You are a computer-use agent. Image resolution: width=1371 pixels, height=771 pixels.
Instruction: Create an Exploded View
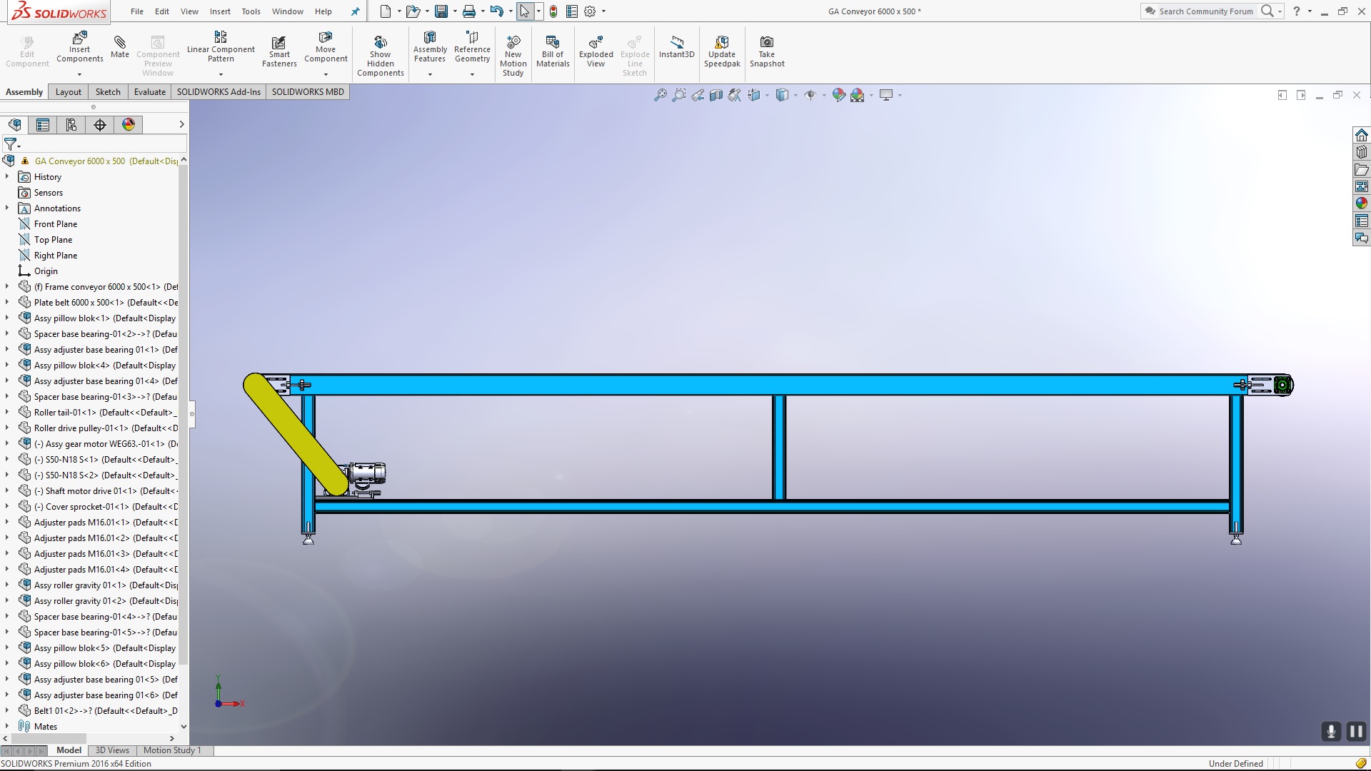596,51
